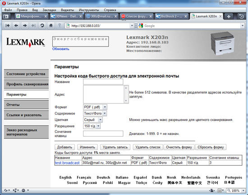Click the Lexmark logo
This screenshot has width=248, height=195.
(x=26, y=42)
